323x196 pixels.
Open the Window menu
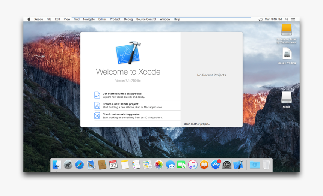pos(165,19)
